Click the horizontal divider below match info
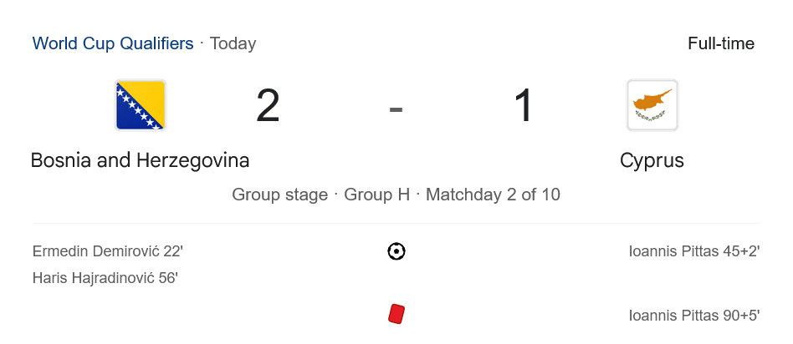Viewport: 793px width, 344px height. point(396,223)
